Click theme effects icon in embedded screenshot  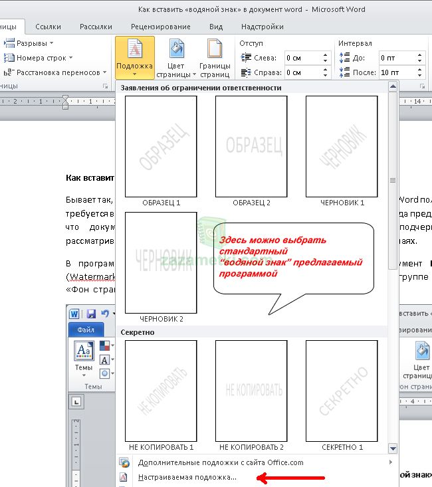point(105,373)
